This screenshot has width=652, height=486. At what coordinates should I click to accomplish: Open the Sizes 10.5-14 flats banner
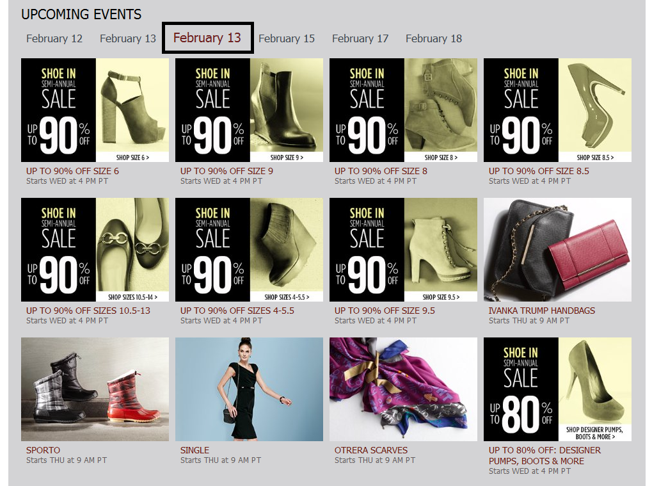point(95,250)
